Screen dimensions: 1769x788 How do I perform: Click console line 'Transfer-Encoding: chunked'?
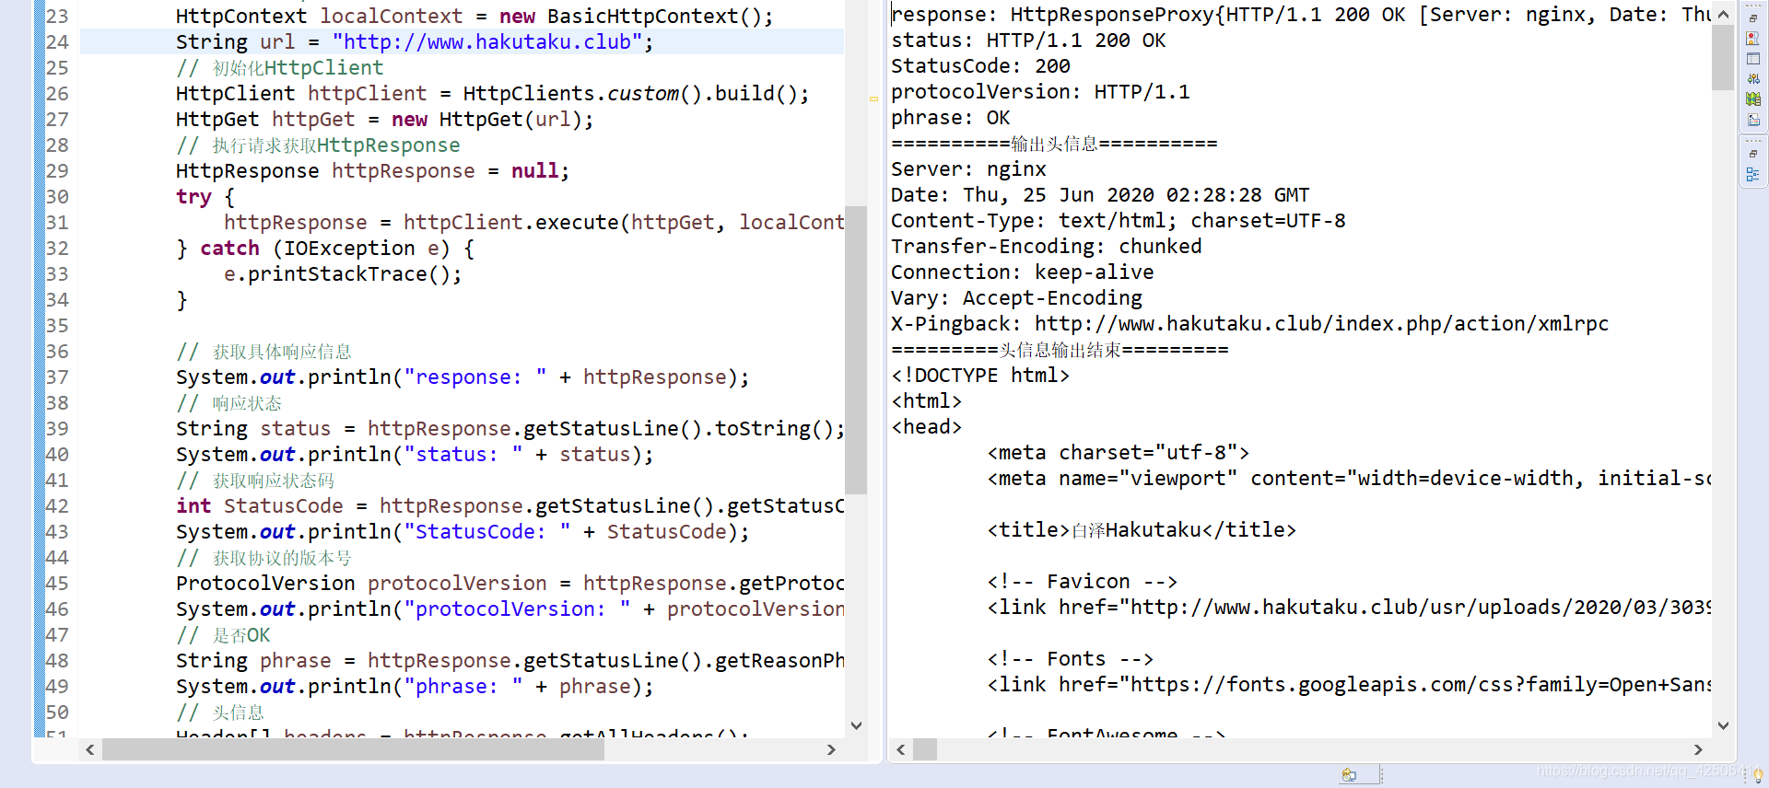point(1047,247)
